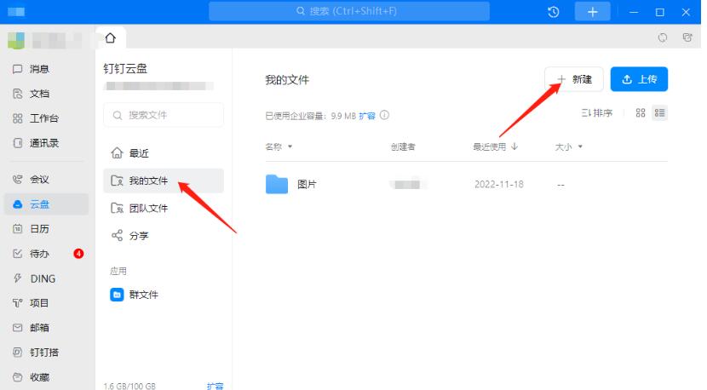
Task: Go to 日历 calendar in sidebar
Action: point(39,228)
